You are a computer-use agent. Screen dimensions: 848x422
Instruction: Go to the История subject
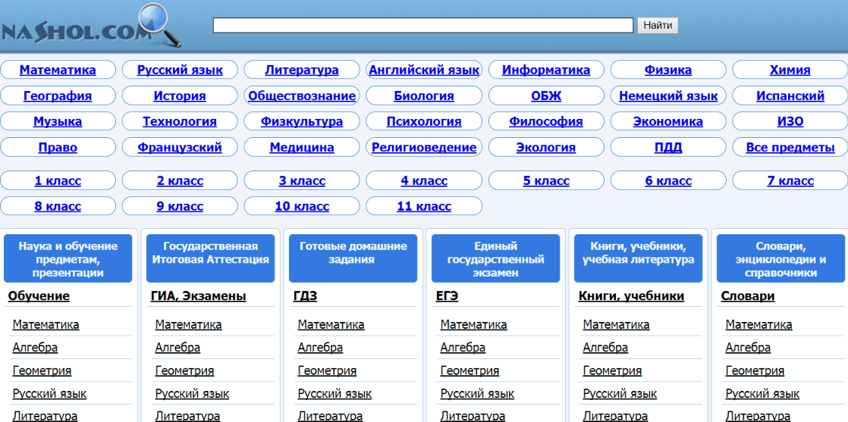[180, 95]
